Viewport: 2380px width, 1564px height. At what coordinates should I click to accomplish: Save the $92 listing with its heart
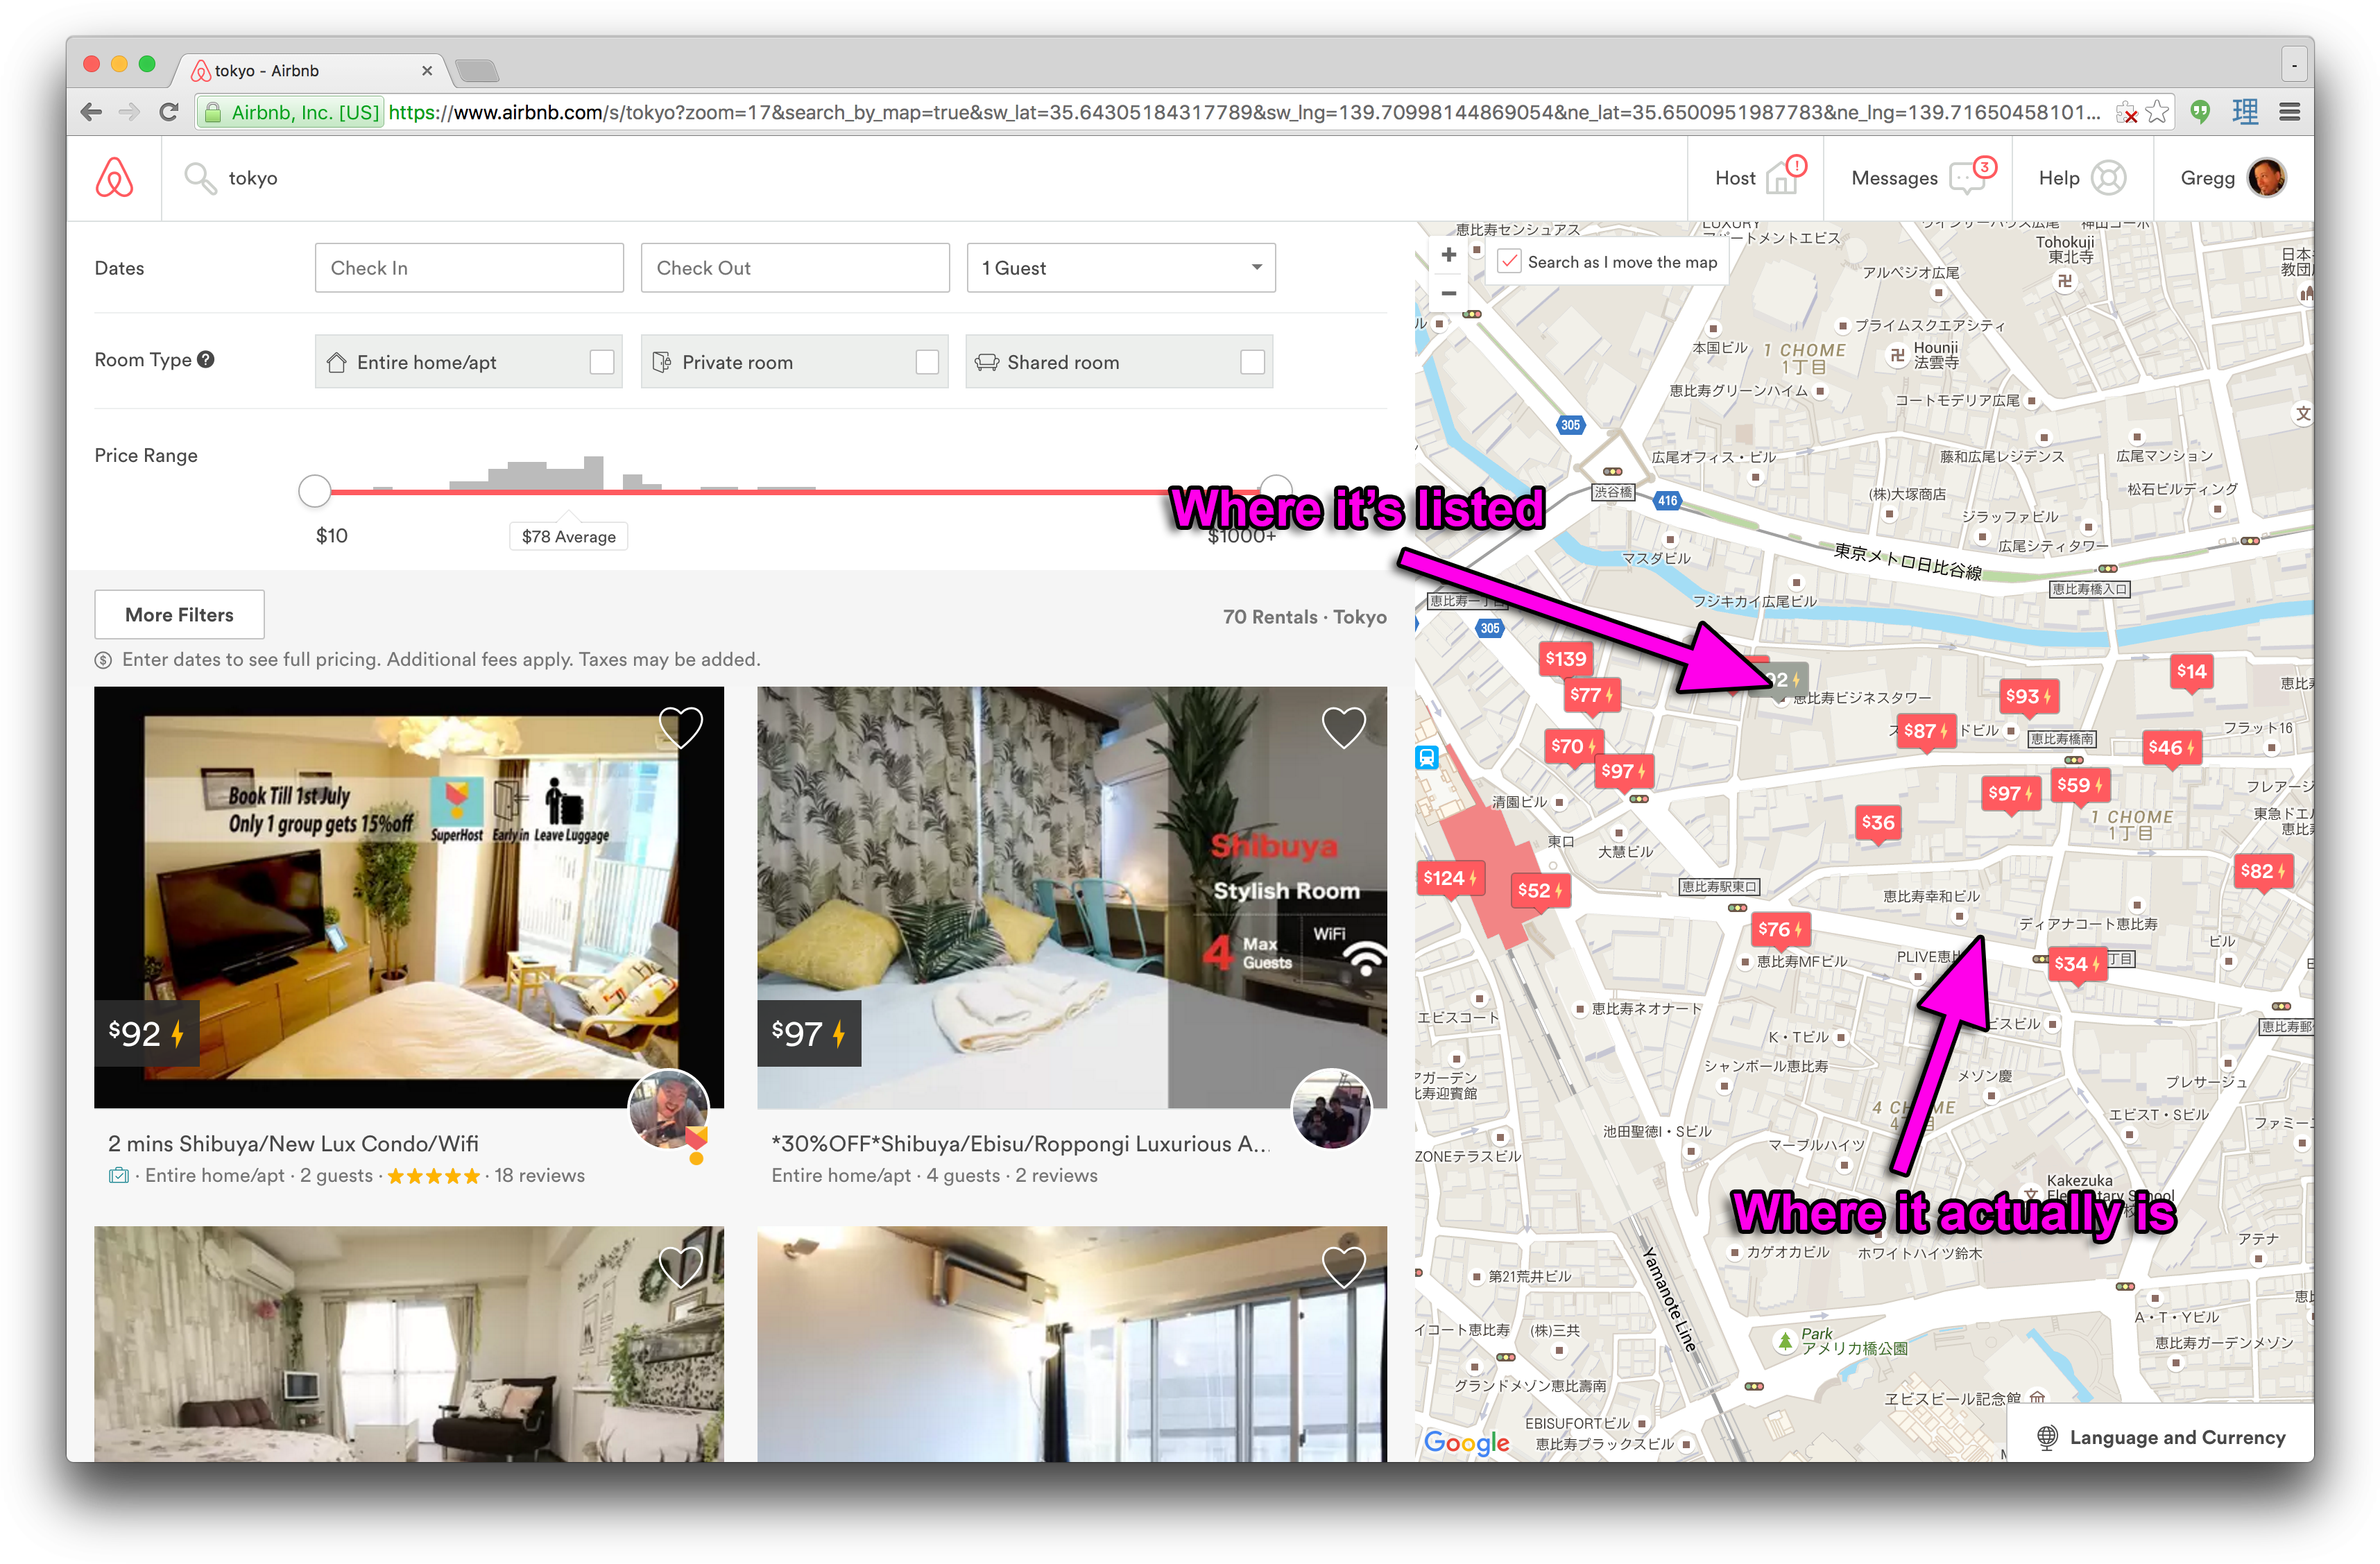680,727
